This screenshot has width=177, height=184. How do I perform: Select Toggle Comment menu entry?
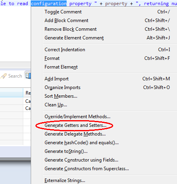point(104,12)
